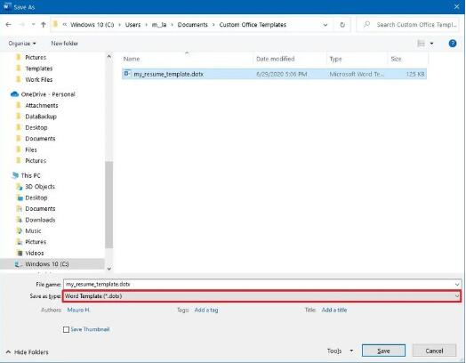Open the Organize menu

tap(22, 44)
